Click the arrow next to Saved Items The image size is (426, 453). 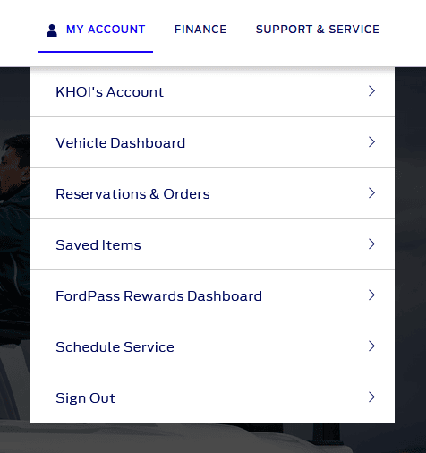click(x=371, y=244)
